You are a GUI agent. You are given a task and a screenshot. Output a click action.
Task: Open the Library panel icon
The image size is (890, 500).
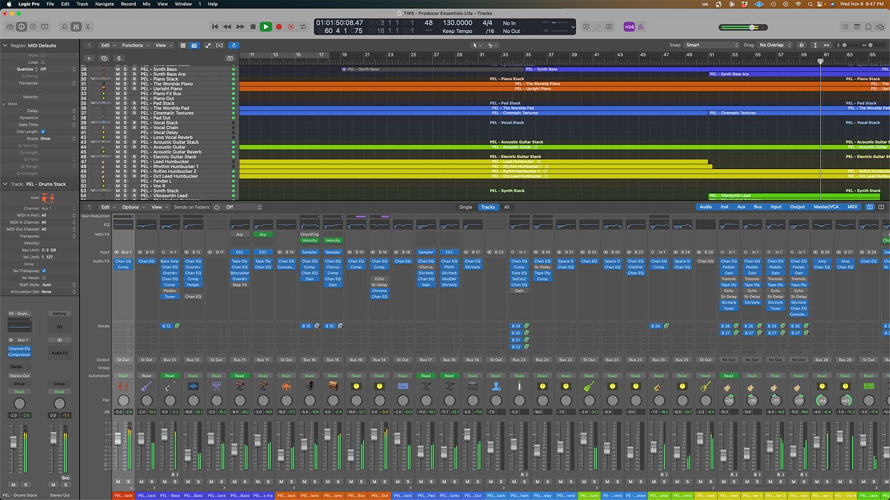point(10,27)
